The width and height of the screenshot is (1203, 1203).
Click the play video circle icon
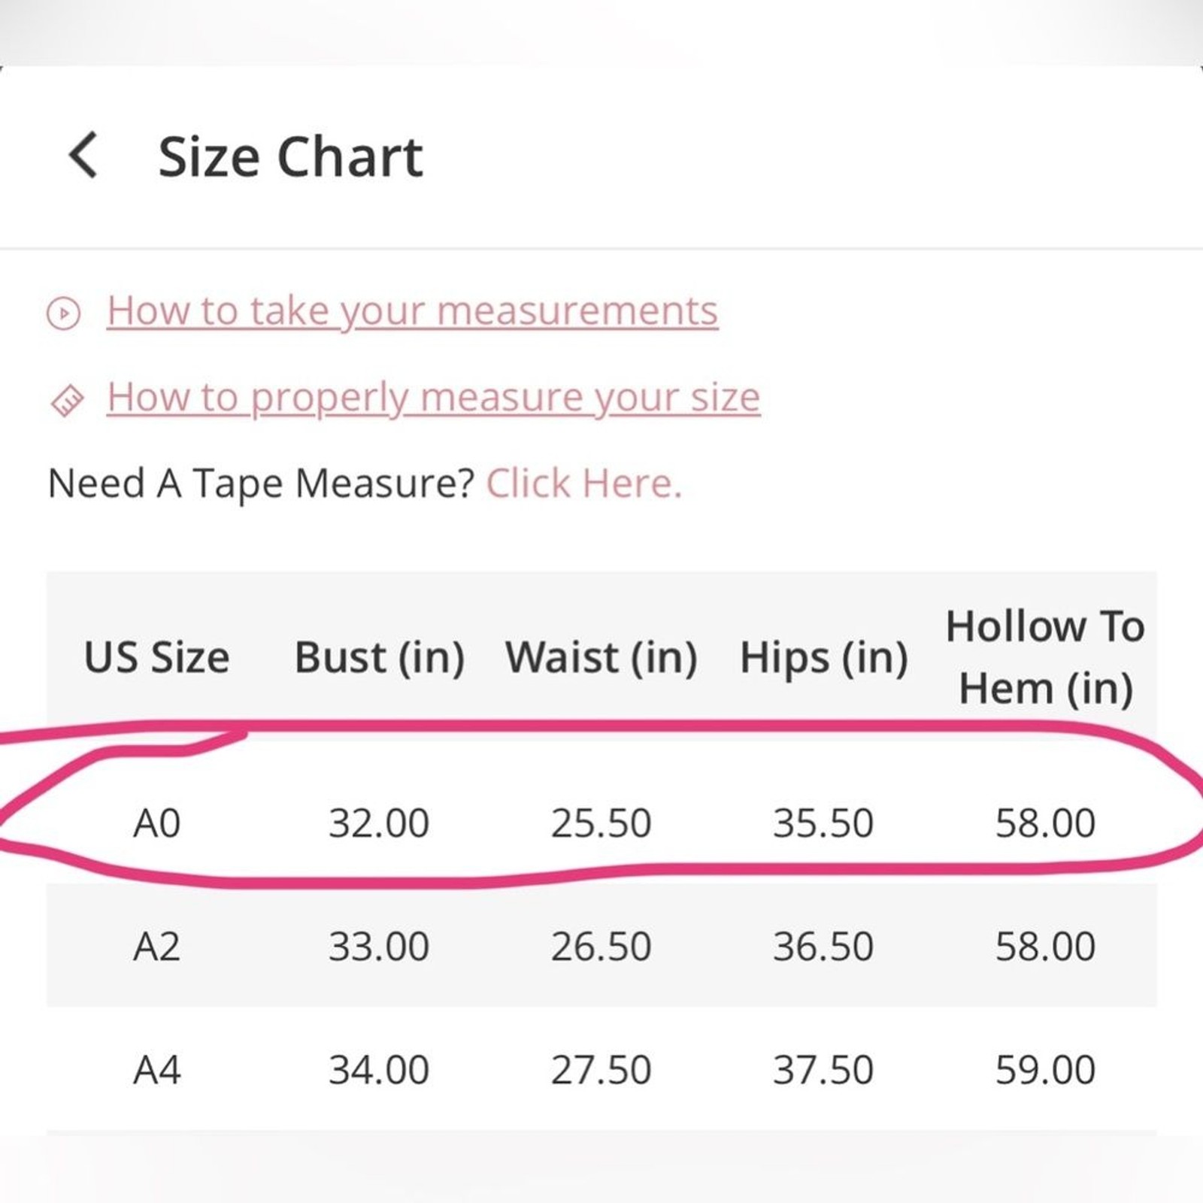tap(63, 313)
